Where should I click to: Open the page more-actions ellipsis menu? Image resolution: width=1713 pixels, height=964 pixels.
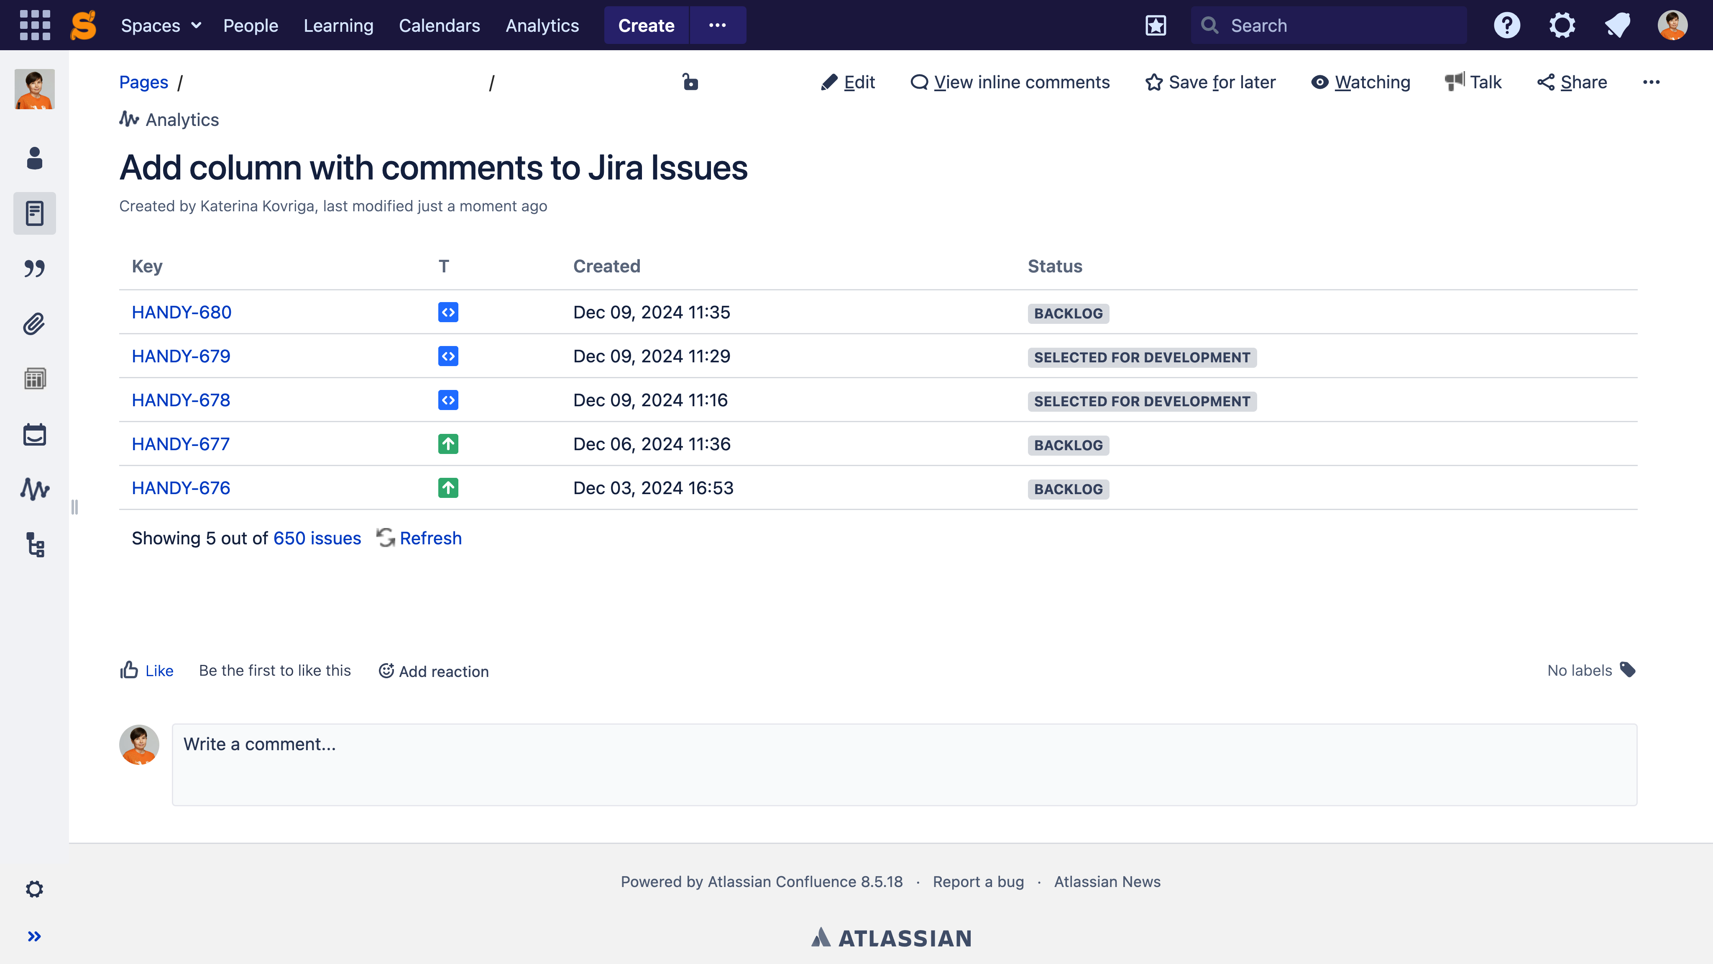(1651, 82)
